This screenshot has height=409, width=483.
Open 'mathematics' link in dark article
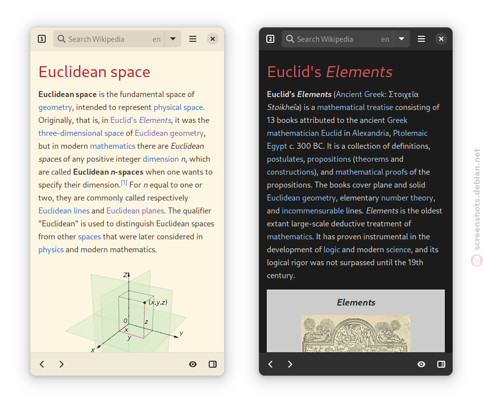[289, 237]
